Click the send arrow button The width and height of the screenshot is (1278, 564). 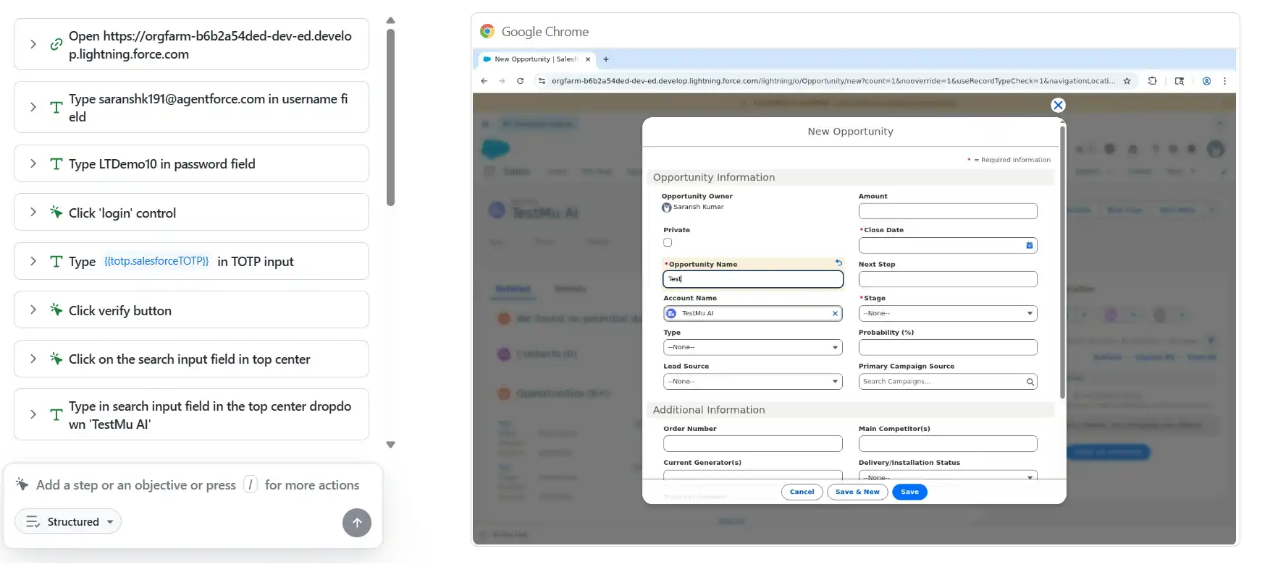pyautogui.click(x=357, y=523)
